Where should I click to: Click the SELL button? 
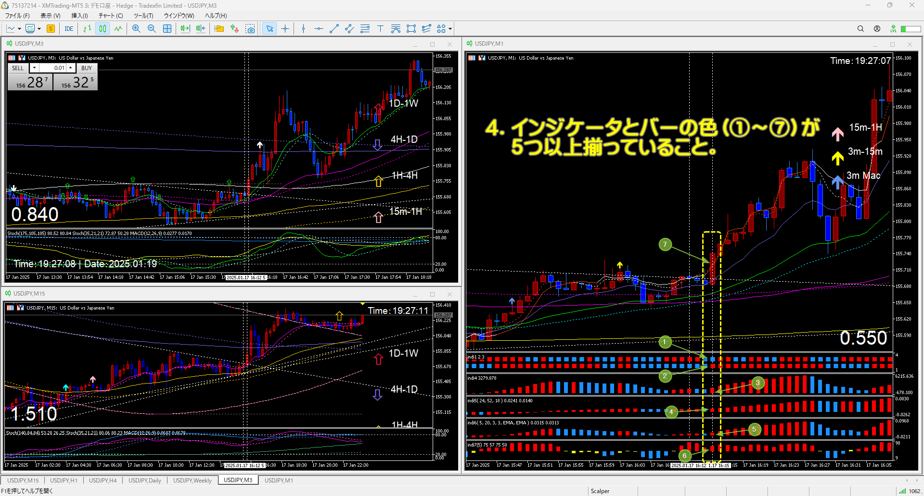[18, 68]
